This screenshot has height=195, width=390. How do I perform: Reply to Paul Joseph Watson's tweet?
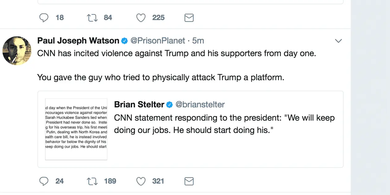point(44,181)
